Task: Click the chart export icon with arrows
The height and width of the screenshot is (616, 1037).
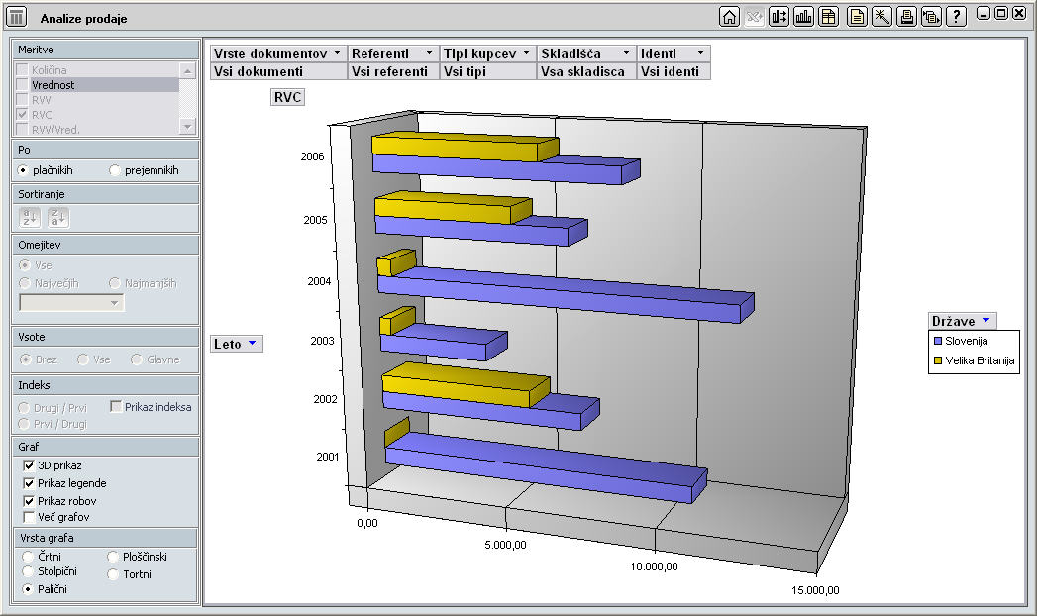Action: pos(778,17)
